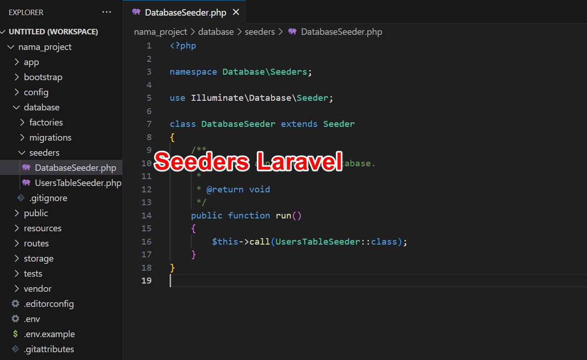Screen dimensions: 587x360
Task: Click database in the breadcrumb
Action: (x=216, y=32)
